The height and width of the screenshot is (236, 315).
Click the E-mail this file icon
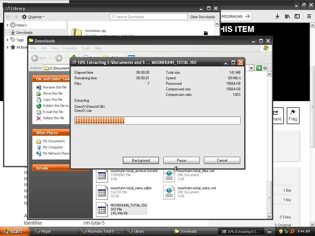[39, 112]
